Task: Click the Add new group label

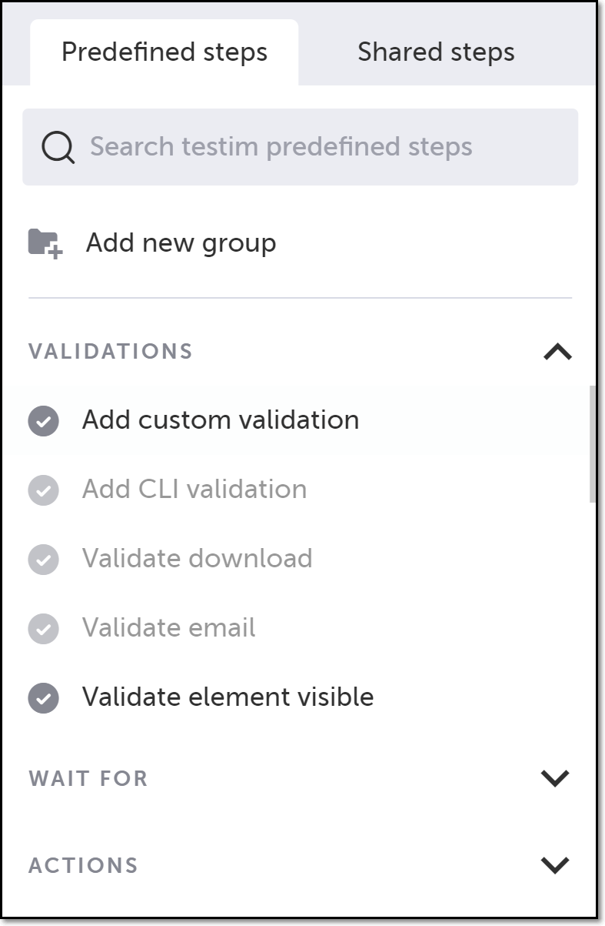Action: tap(181, 243)
